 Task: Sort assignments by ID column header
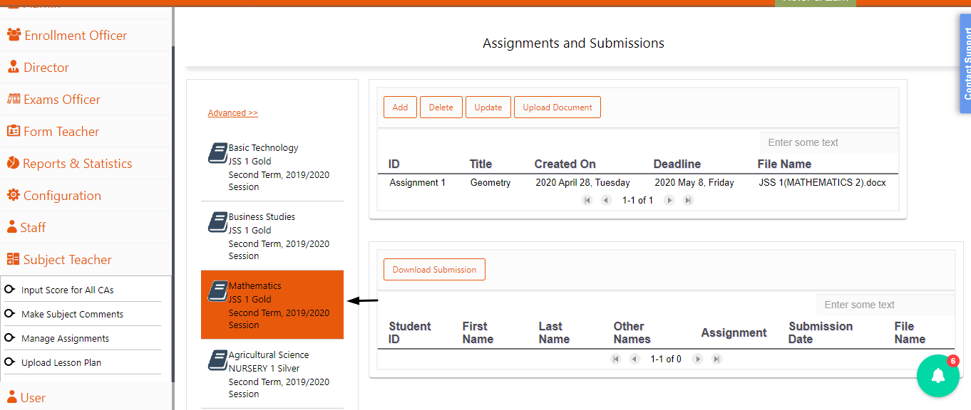[x=394, y=164]
